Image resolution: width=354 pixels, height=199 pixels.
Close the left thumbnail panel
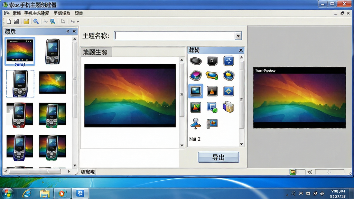pos(74,31)
